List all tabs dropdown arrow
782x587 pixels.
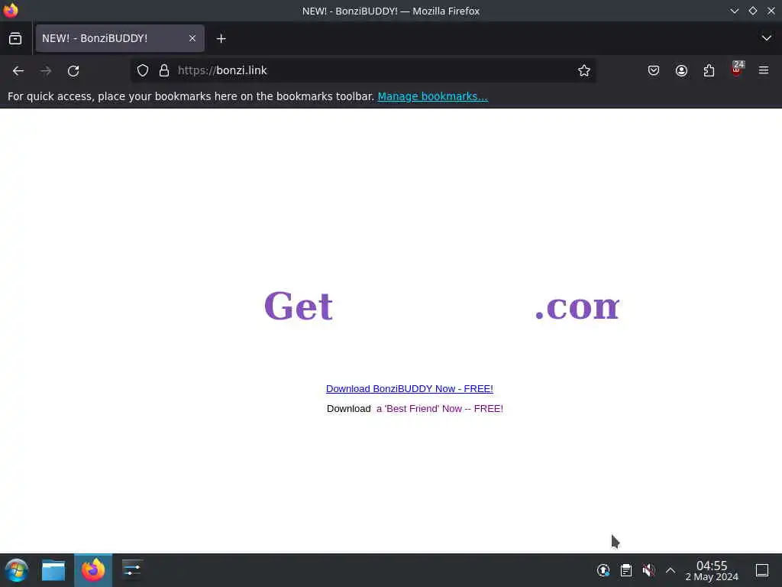click(x=767, y=38)
